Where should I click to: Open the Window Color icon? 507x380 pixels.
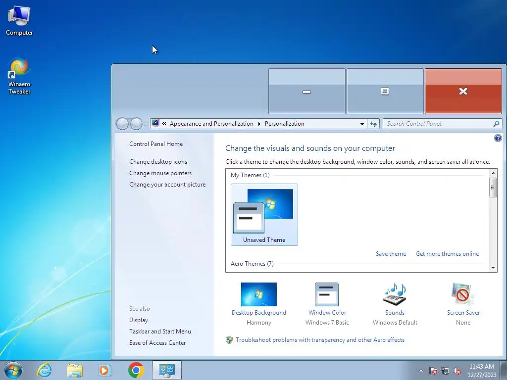pos(327,294)
